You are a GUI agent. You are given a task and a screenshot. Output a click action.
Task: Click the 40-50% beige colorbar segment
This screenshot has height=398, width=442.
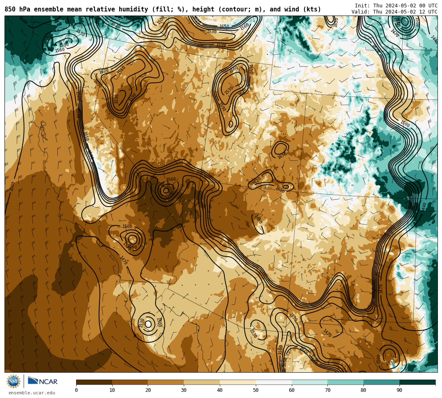pyautogui.click(x=238, y=382)
